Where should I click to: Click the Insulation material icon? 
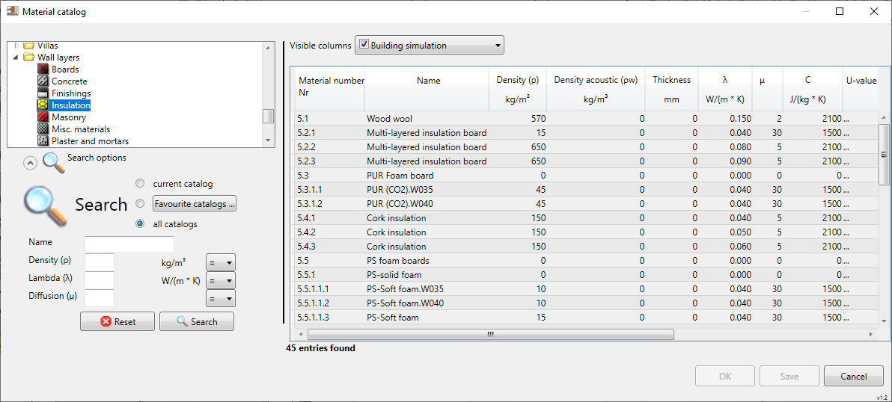tap(43, 105)
